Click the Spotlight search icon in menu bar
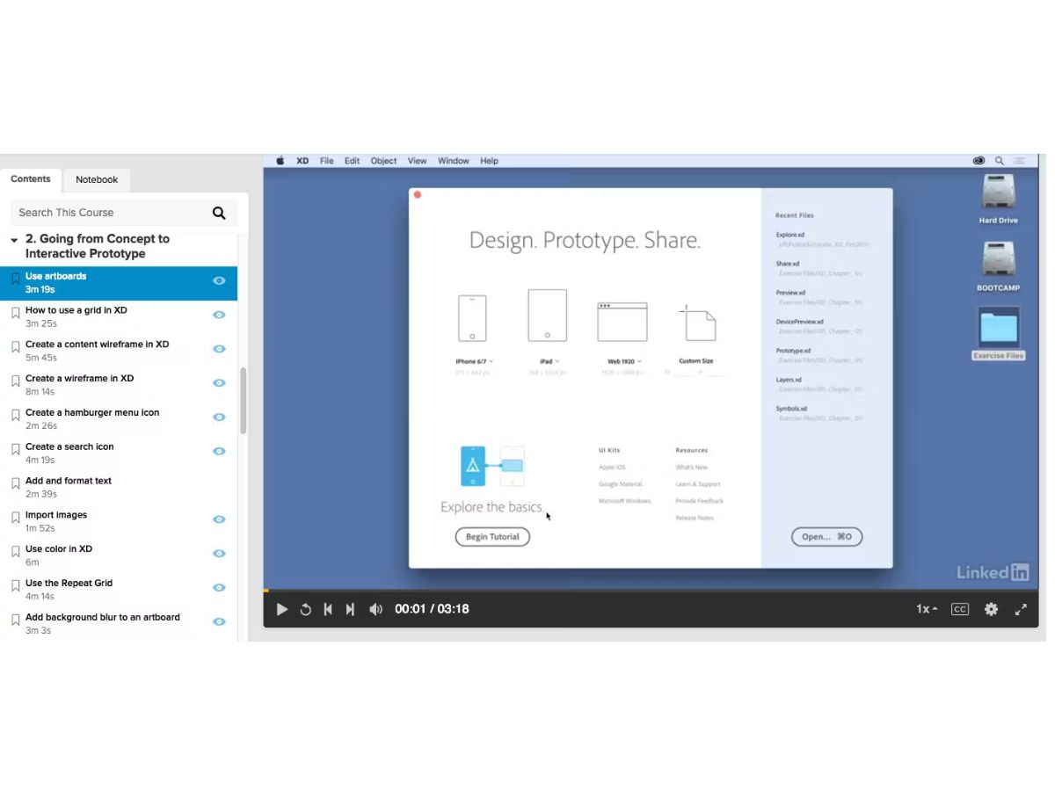Image resolution: width=1055 pixels, height=791 pixels. (x=1000, y=161)
